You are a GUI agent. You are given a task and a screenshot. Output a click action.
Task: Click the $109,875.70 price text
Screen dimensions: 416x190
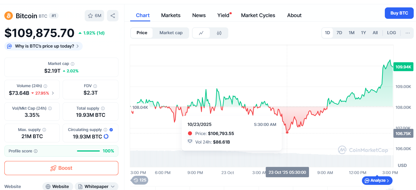pyautogui.click(x=39, y=33)
